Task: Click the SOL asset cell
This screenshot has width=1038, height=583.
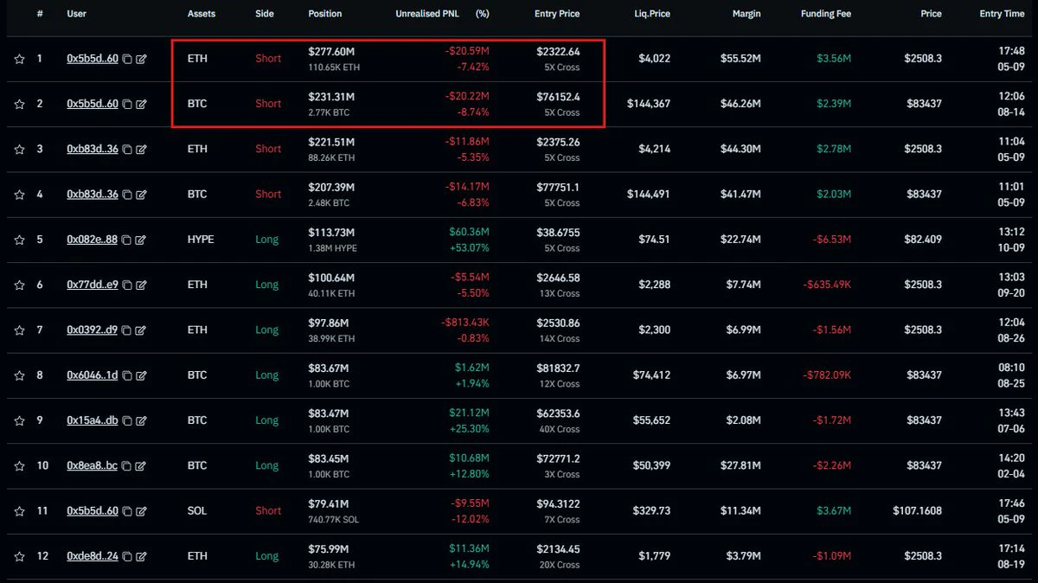Action: (x=196, y=511)
